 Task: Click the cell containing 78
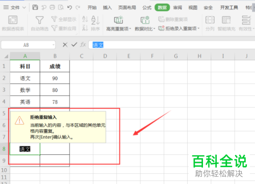pyautogui.click(x=55, y=102)
